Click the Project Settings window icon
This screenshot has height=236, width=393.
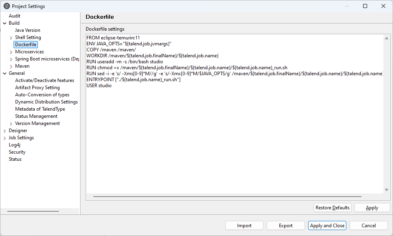click(6, 6)
